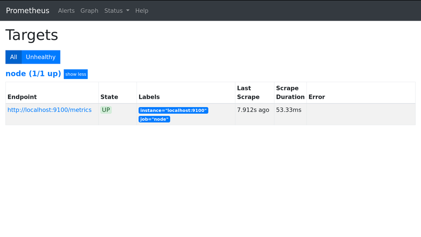
Task: Click the instance="localhost:9100" label badge
Action: point(174,111)
